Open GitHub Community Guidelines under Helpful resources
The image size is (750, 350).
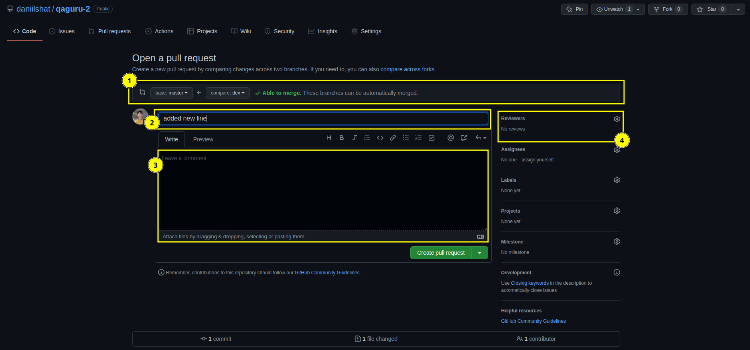533,321
